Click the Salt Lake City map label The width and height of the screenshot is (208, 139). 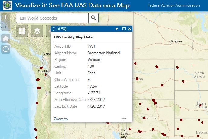pyautogui.click(x=124, y=134)
